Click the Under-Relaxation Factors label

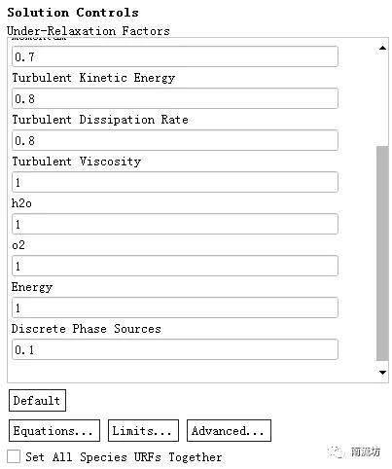click(89, 31)
